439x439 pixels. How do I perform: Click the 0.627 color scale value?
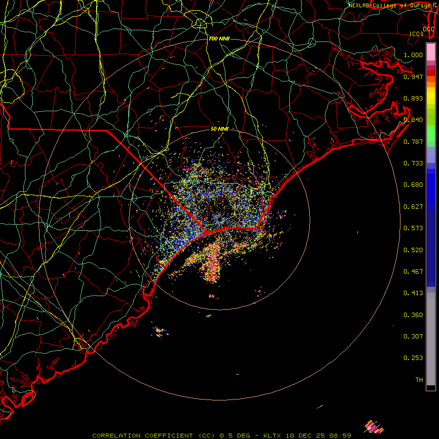coord(413,207)
